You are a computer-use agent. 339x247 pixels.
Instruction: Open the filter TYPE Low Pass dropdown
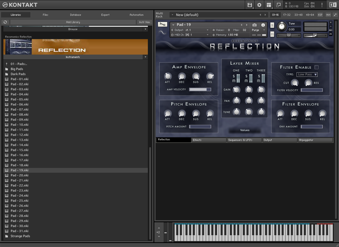(x=307, y=75)
